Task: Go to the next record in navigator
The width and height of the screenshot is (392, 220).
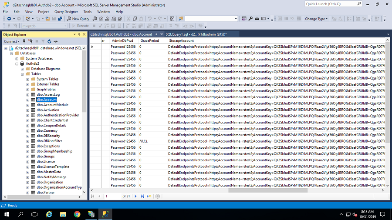Action: tap(136, 196)
